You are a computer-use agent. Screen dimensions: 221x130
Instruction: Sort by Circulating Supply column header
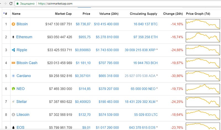point(143,13)
